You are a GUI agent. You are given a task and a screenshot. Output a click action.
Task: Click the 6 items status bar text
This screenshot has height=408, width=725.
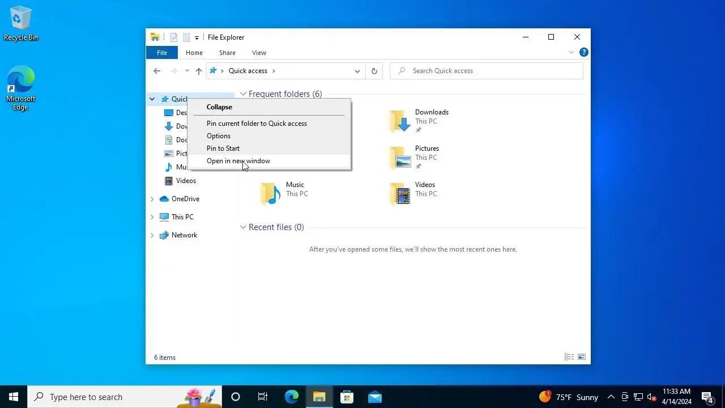165,358
